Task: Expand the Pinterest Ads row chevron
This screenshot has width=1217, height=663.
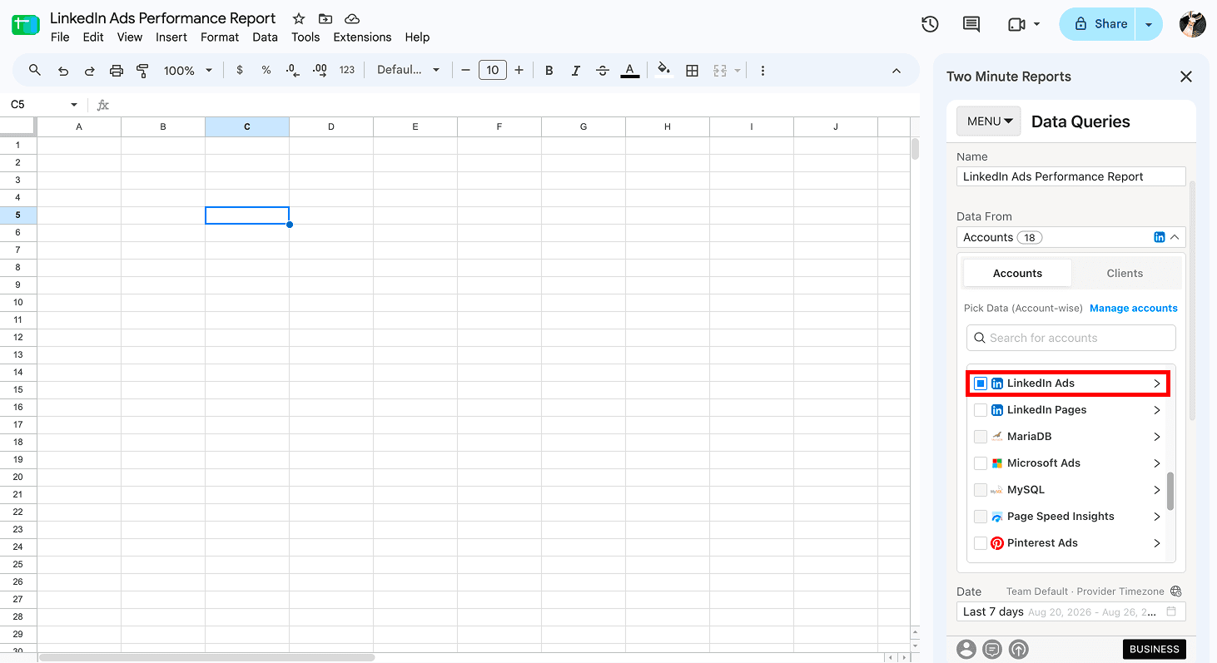Action: pos(1157,543)
